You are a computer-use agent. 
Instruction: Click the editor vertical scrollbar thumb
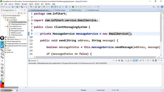pyautogui.click(x=161, y=28)
